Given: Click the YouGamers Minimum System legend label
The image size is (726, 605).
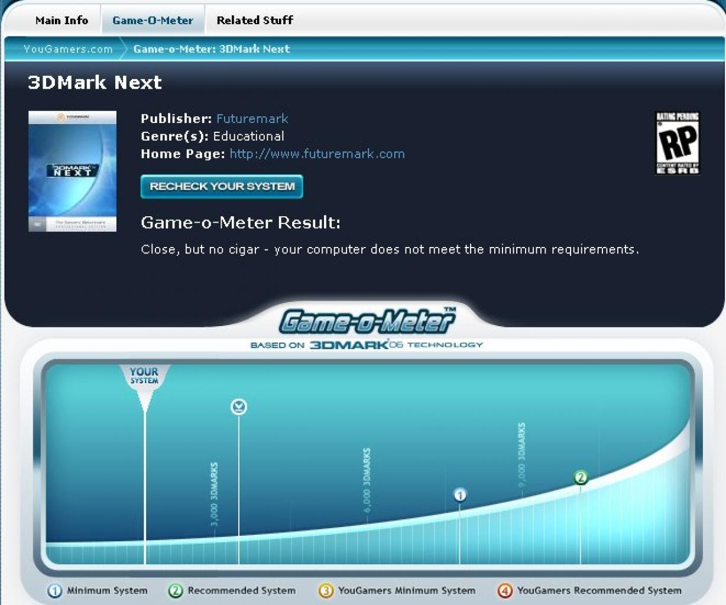Looking at the screenshot, I should click(407, 590).
